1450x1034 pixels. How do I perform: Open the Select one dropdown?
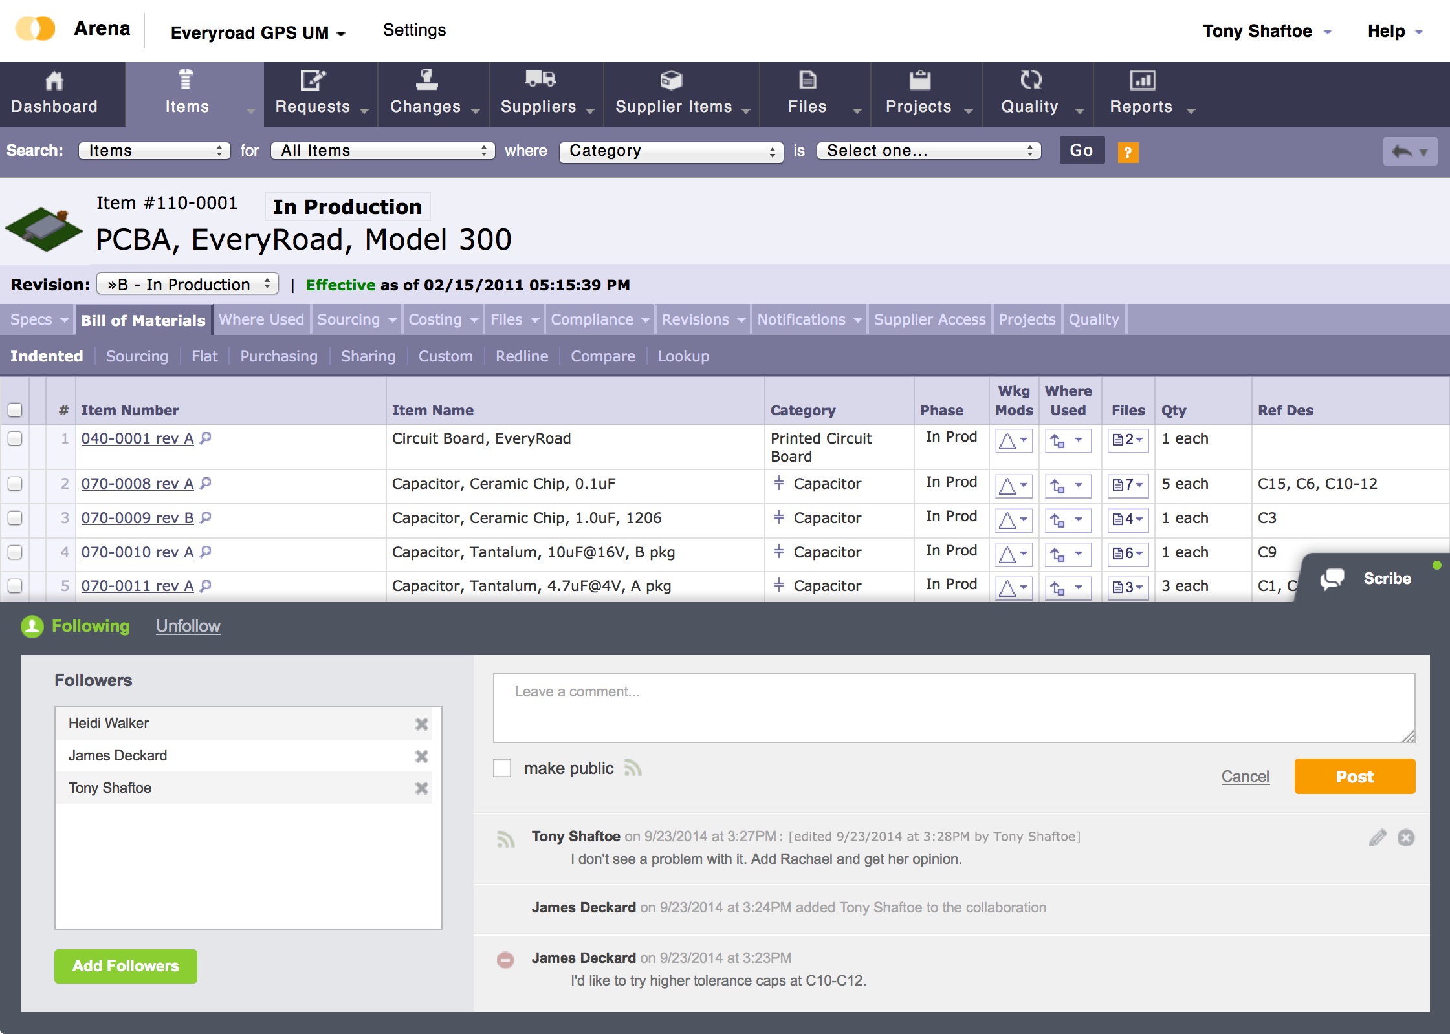coord(928,151)
